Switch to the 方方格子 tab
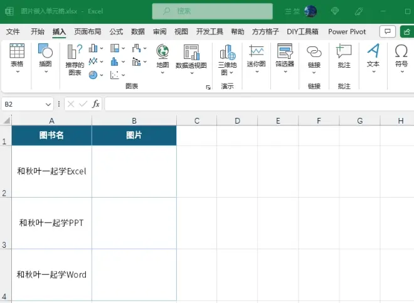This screenshot has height=303, width=414. [265, 32]
